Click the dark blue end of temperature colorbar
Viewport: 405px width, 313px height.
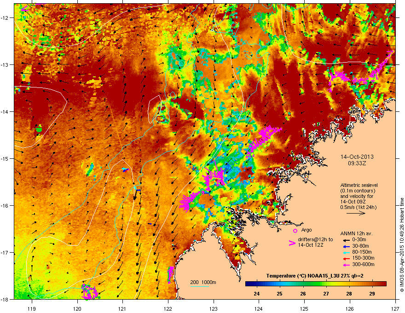point(248,284)
